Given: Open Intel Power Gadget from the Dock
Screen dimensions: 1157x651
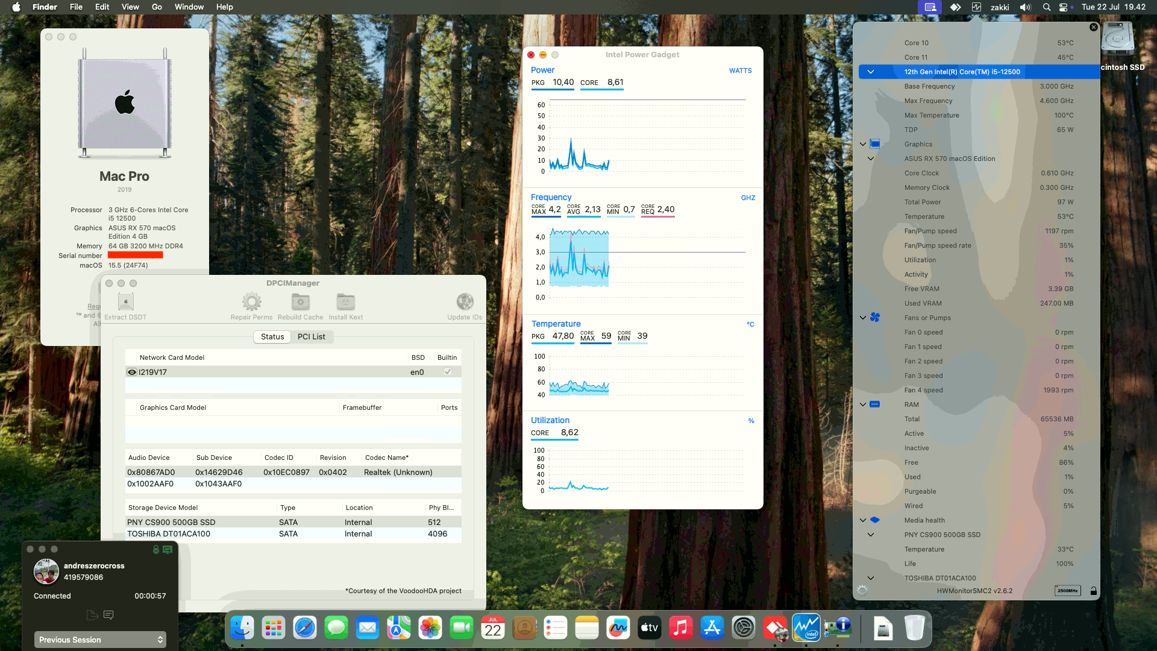Looking at the screenshot, I should coord(807,628).
